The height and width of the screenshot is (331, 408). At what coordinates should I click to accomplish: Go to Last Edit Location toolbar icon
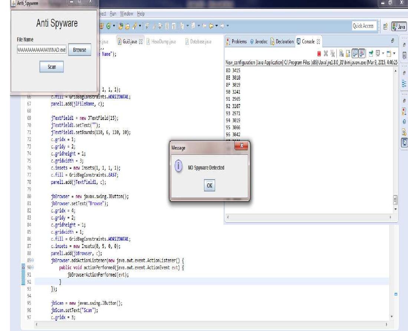pyautogui.click(x=204, y=26)
